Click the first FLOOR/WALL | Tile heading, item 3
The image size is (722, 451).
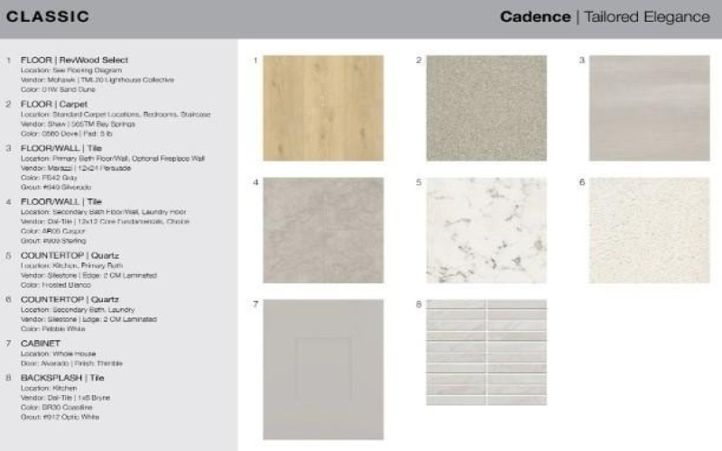pos(60,148)
